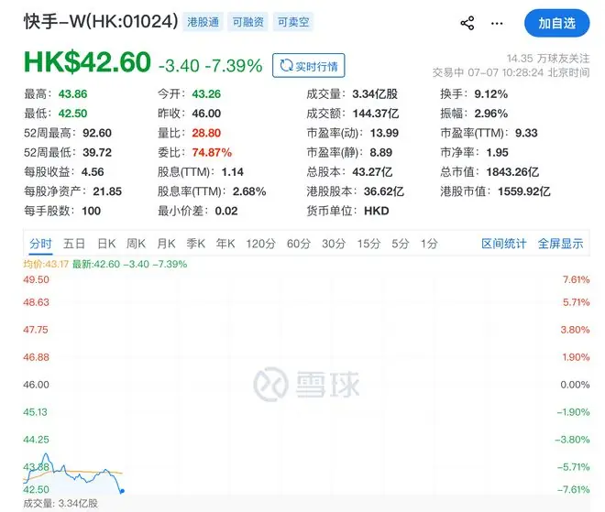The image size is (605, 512).
Task: Click the share icon
Action: pos(467,23)
